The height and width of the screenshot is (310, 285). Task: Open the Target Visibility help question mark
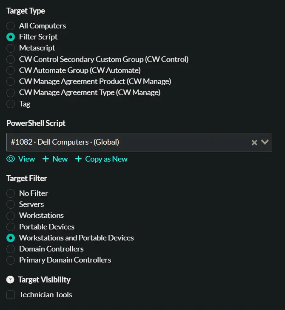point(10,279)
